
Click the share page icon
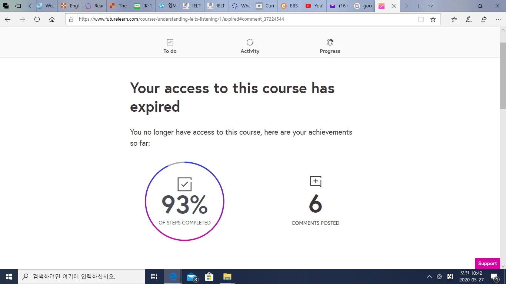pos(483,19)
